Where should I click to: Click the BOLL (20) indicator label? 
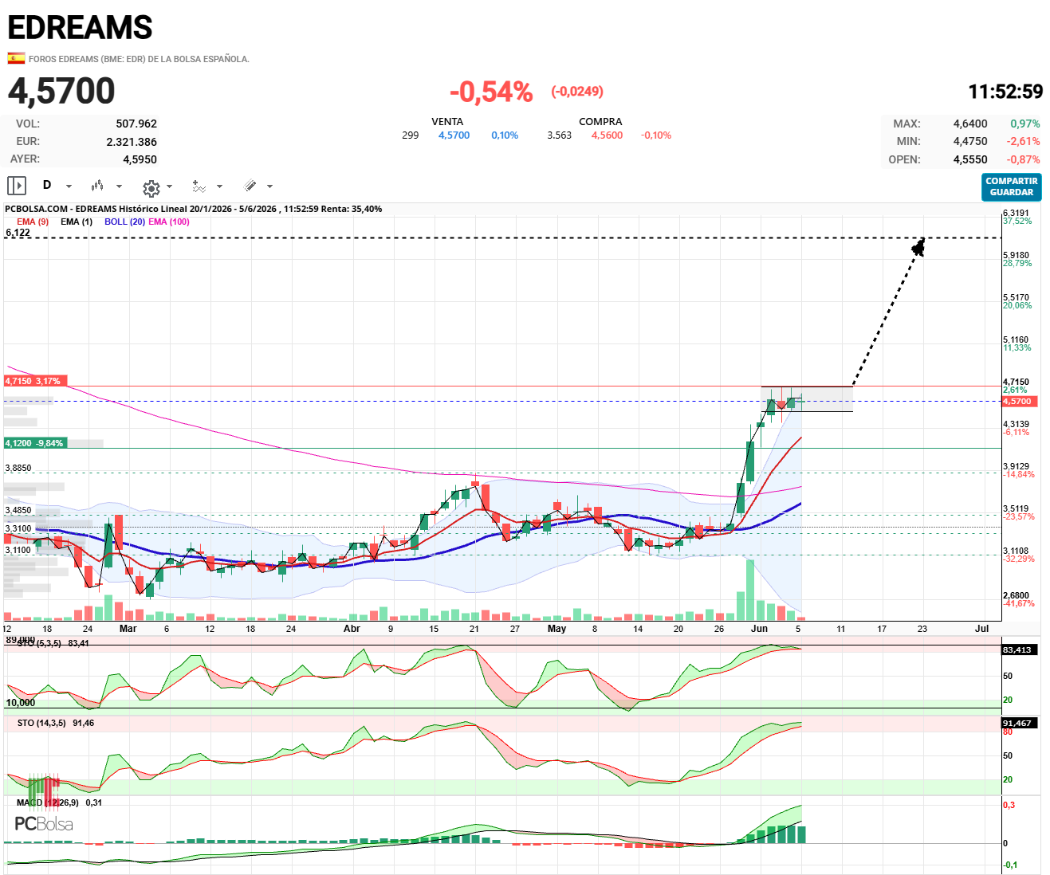point(124,222)
